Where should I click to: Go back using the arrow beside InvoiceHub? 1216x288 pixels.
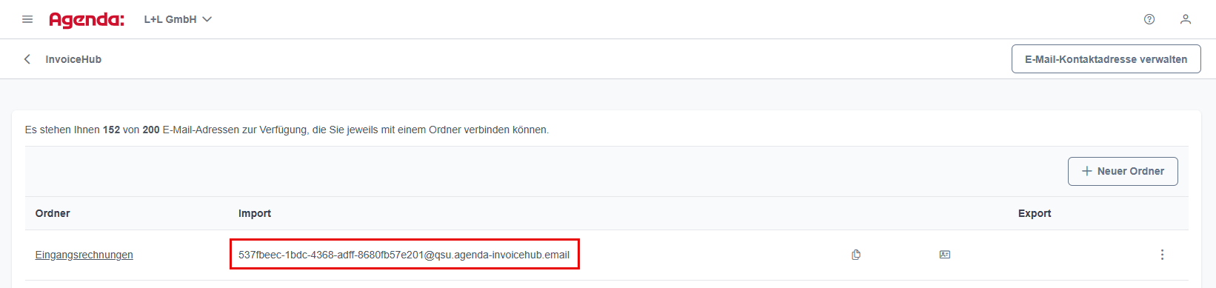27,59
